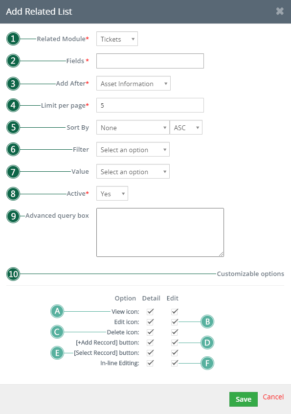Click the letter D annotation badge

(207, 343)
